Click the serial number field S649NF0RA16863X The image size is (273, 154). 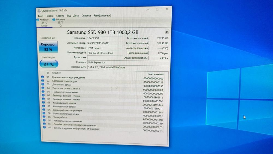pos(105,43)
